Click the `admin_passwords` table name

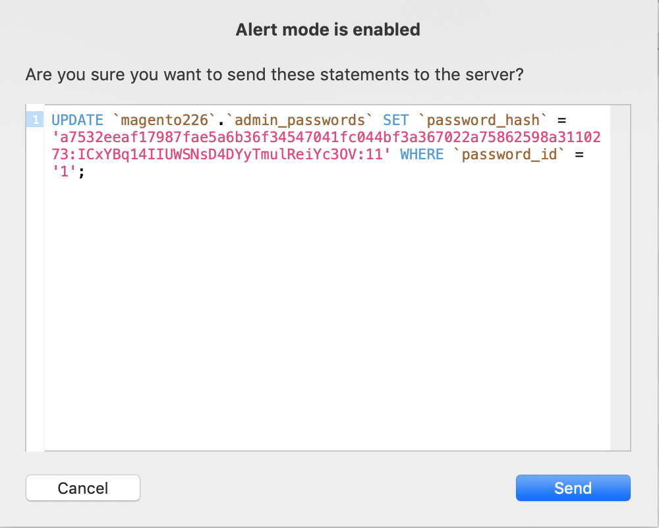point(299,120)
